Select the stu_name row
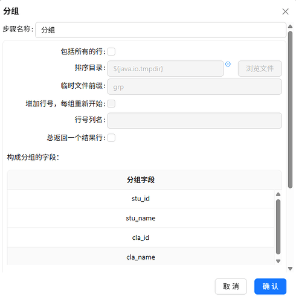The image size is (296, 302). pyautogui.click(x=141, y=218)
